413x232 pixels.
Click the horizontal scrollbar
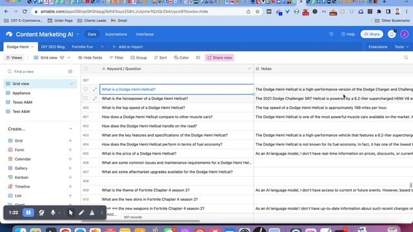(x=141, y=221)
